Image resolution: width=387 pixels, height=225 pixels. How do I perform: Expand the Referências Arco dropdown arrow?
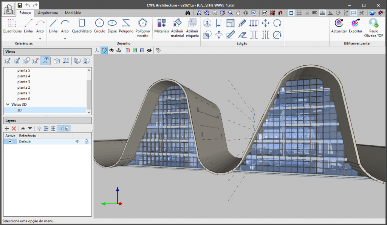point(40,39)
